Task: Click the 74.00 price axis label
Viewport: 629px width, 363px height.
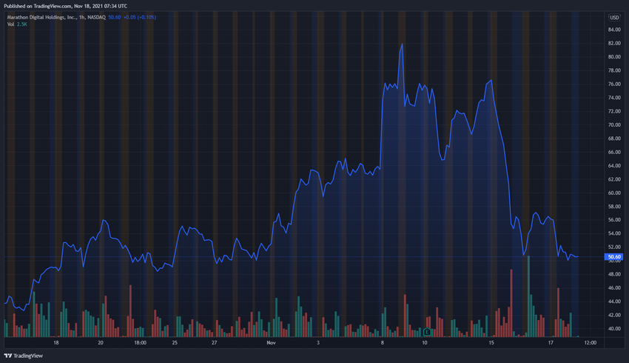Action: [x=614, y=98]
